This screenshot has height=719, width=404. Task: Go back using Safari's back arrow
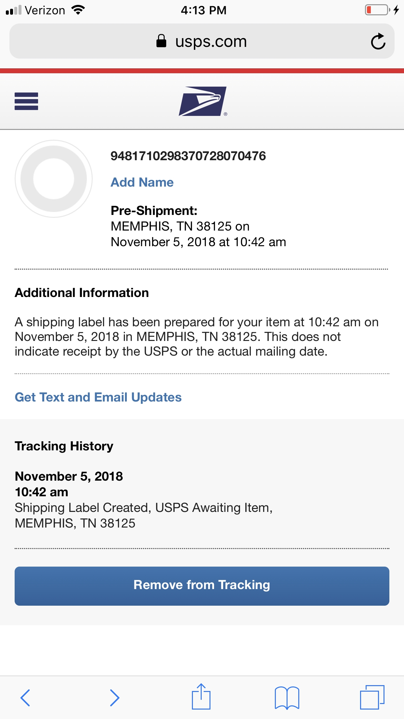coord(25,698)
